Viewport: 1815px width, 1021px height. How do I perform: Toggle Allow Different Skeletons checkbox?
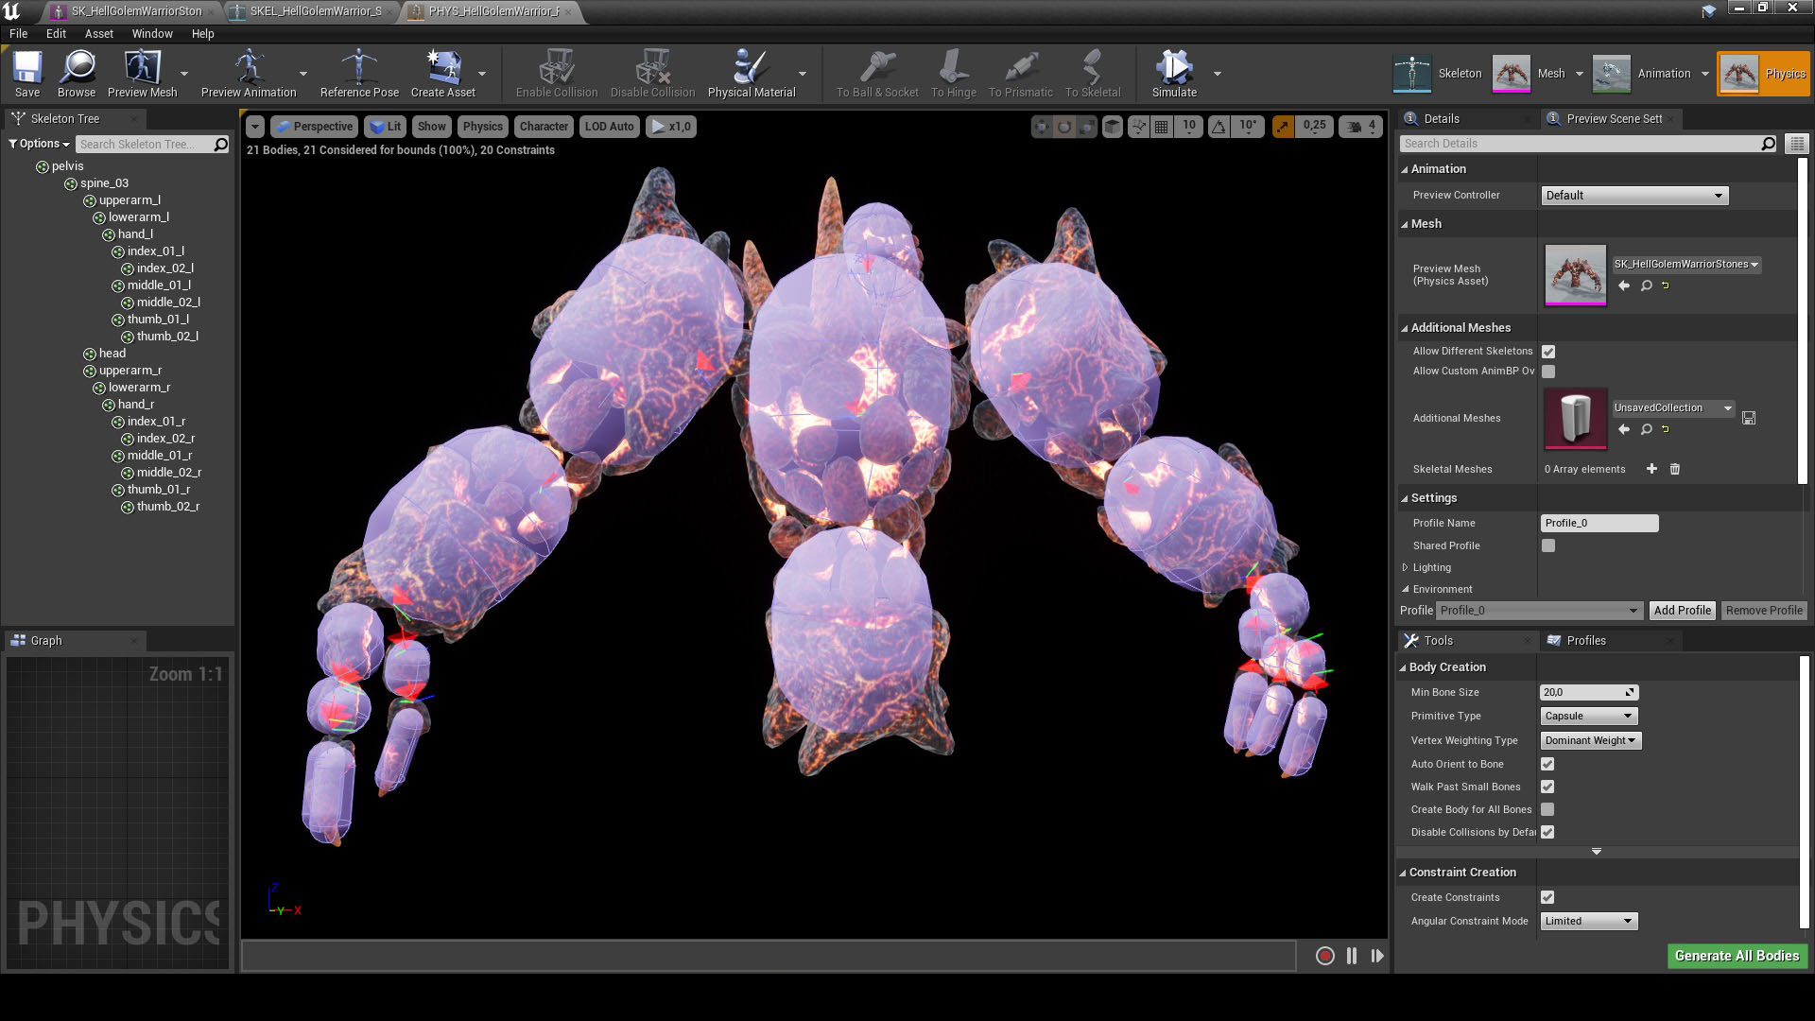1548,352
